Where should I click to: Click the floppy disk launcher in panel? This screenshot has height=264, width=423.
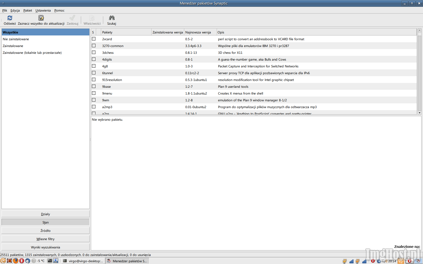pyautogui.click(x=56, y=261)
